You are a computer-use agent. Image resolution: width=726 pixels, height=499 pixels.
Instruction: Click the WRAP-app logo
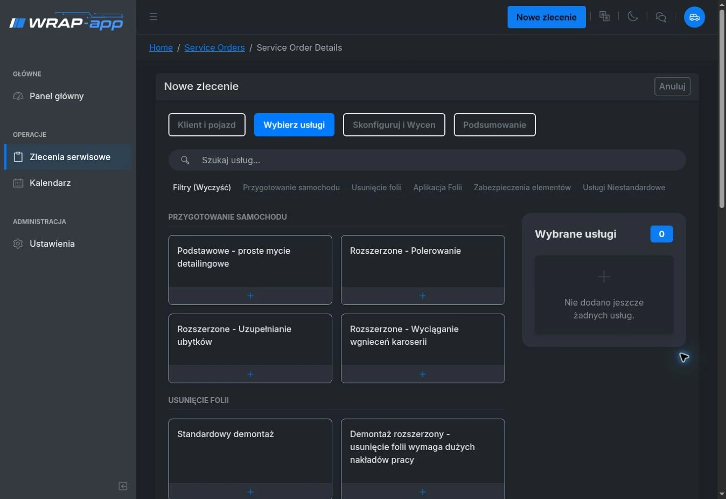click(x=66, y=22)
